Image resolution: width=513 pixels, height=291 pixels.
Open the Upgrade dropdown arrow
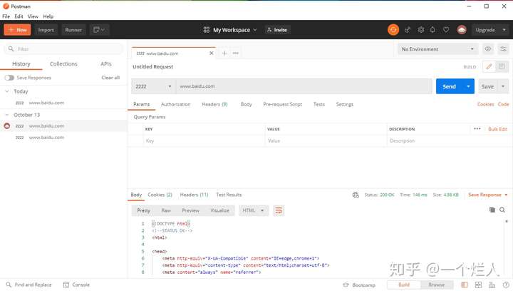(x=504, y=30)
